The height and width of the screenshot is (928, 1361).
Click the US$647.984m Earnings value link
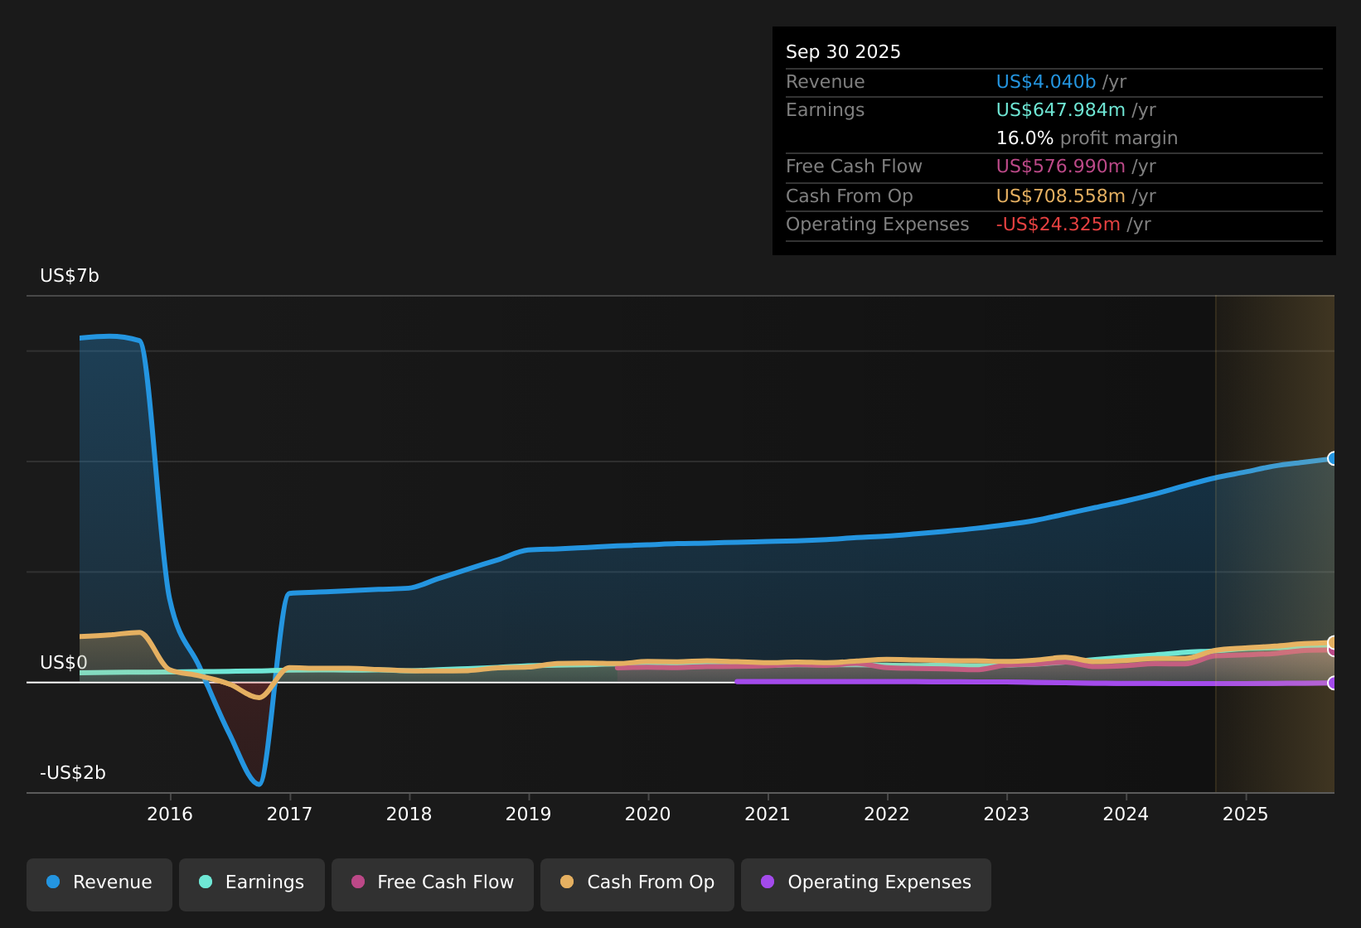coord(1060,109)
